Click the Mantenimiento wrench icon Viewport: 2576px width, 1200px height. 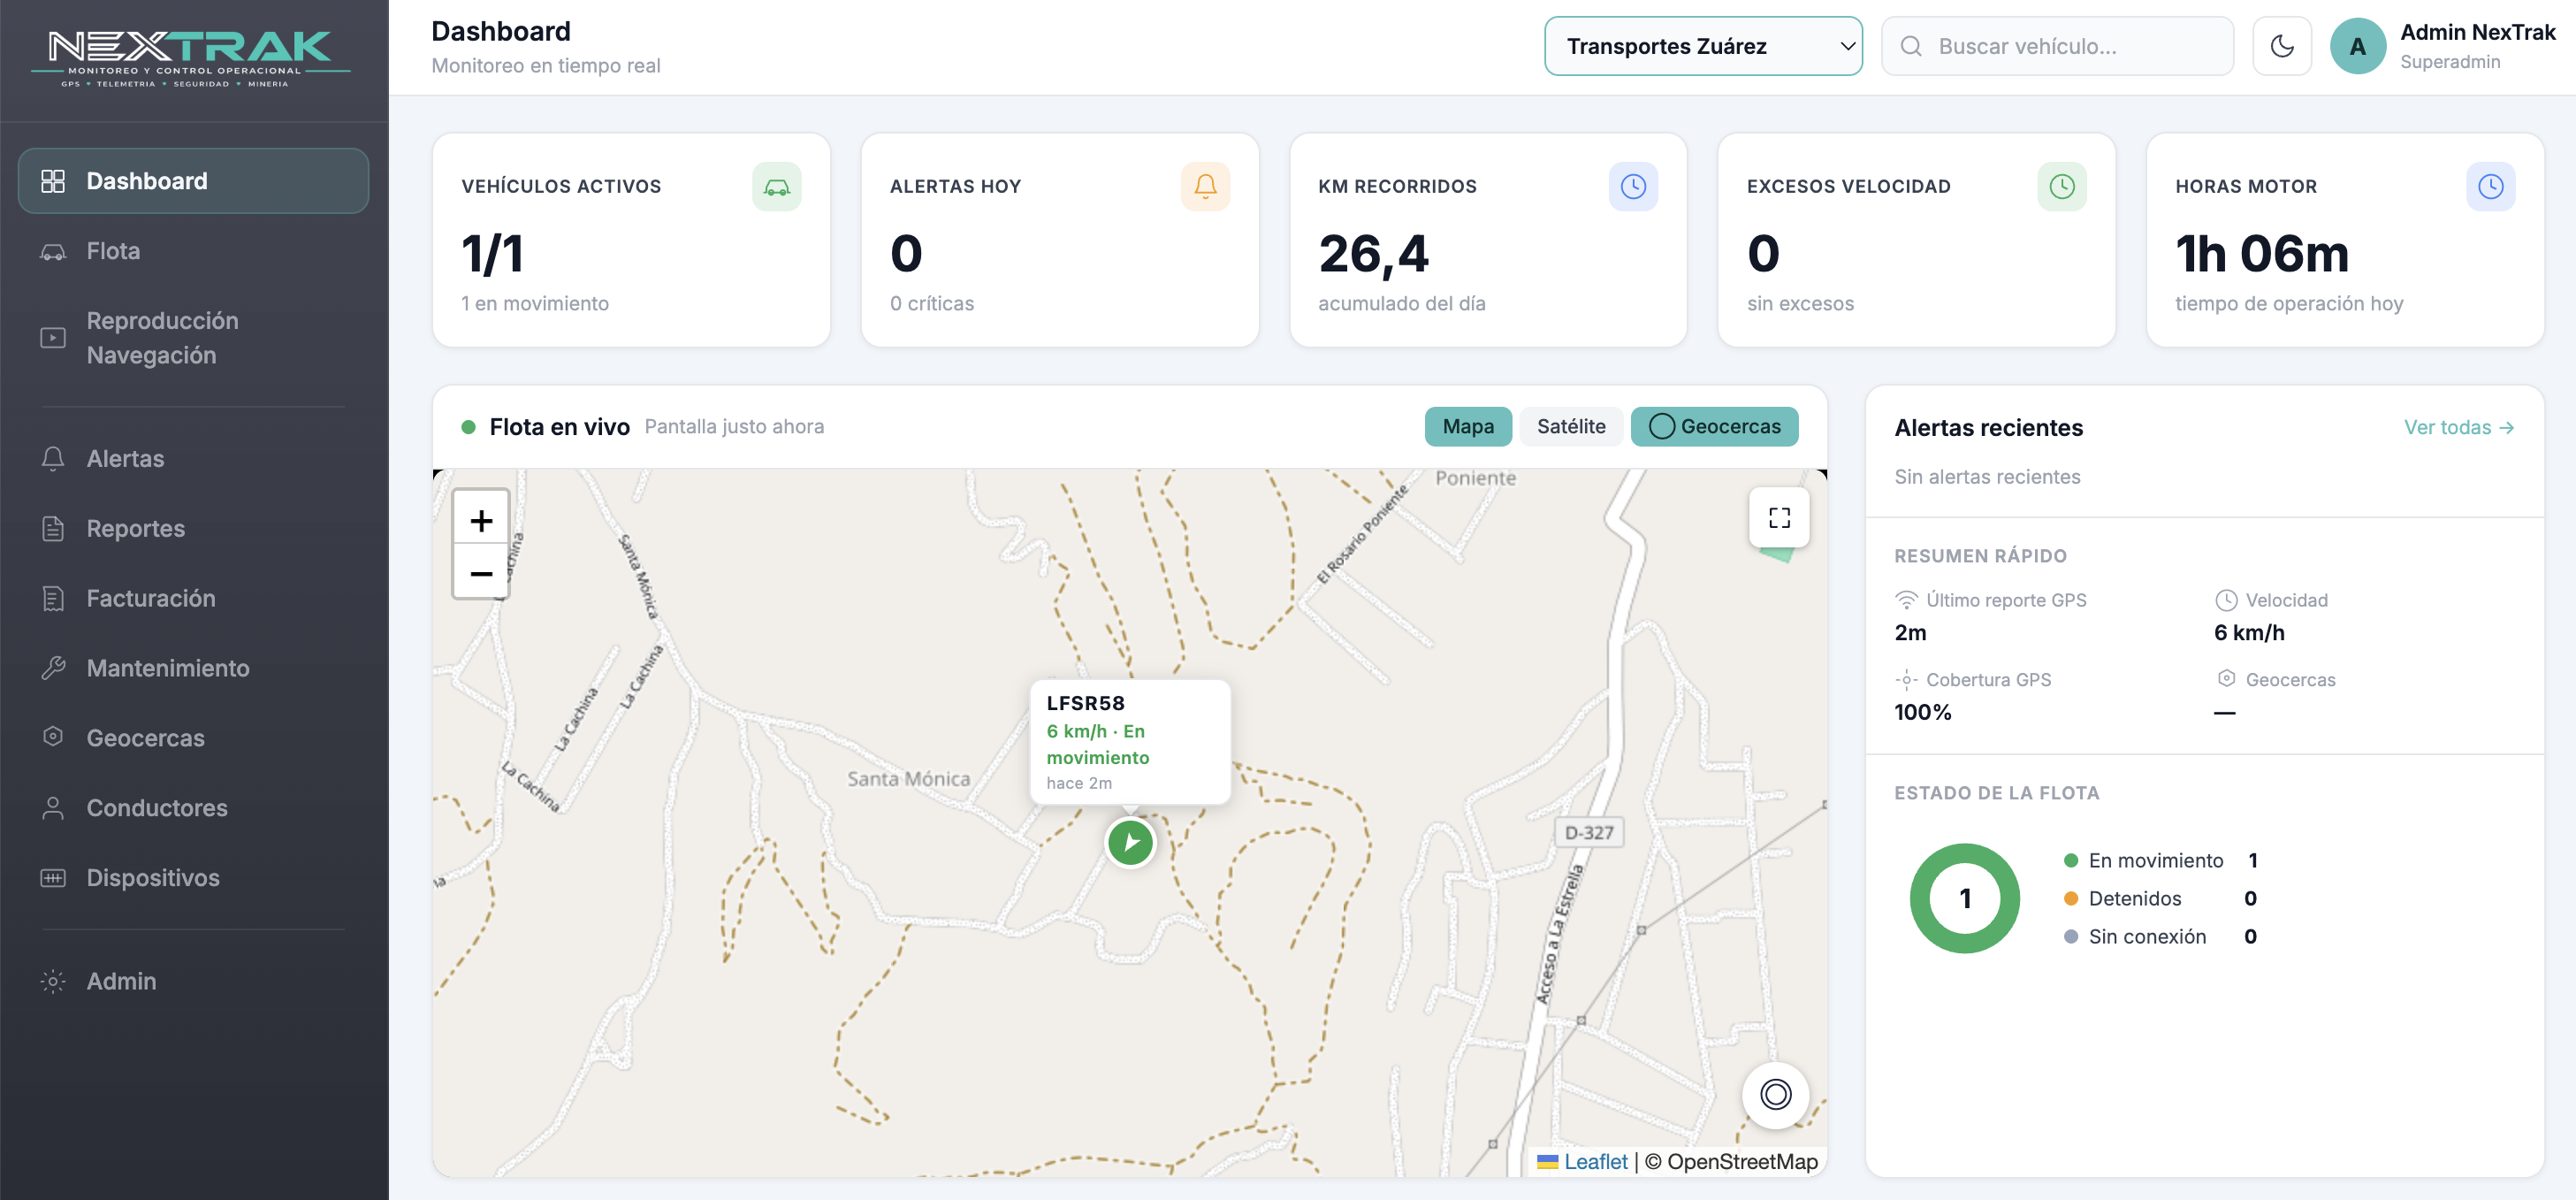[x=53, y=668]
